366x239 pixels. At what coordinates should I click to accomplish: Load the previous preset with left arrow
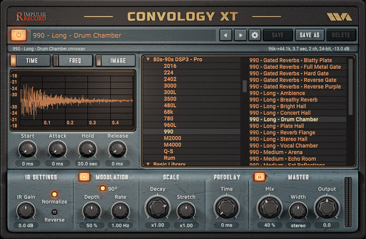coord(225,35)
